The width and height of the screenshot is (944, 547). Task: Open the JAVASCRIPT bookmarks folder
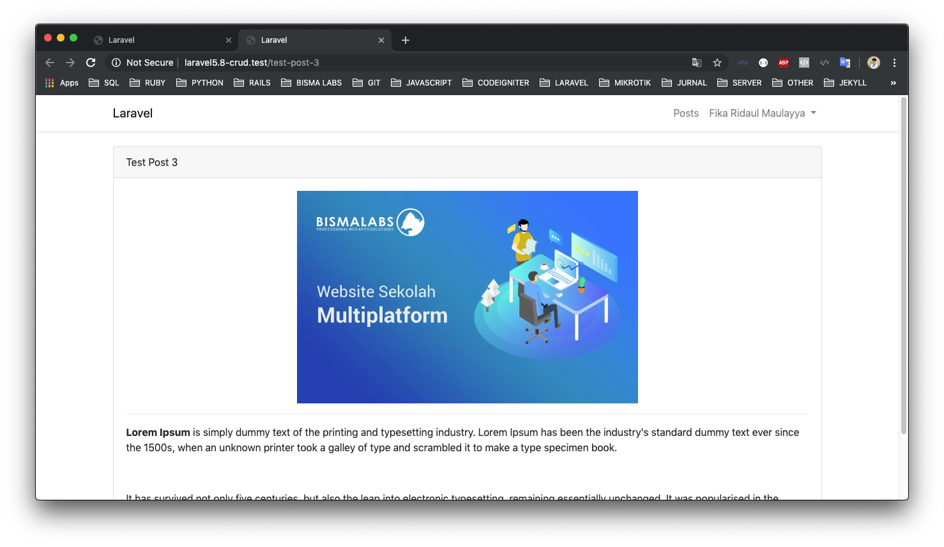click(422, 83)
